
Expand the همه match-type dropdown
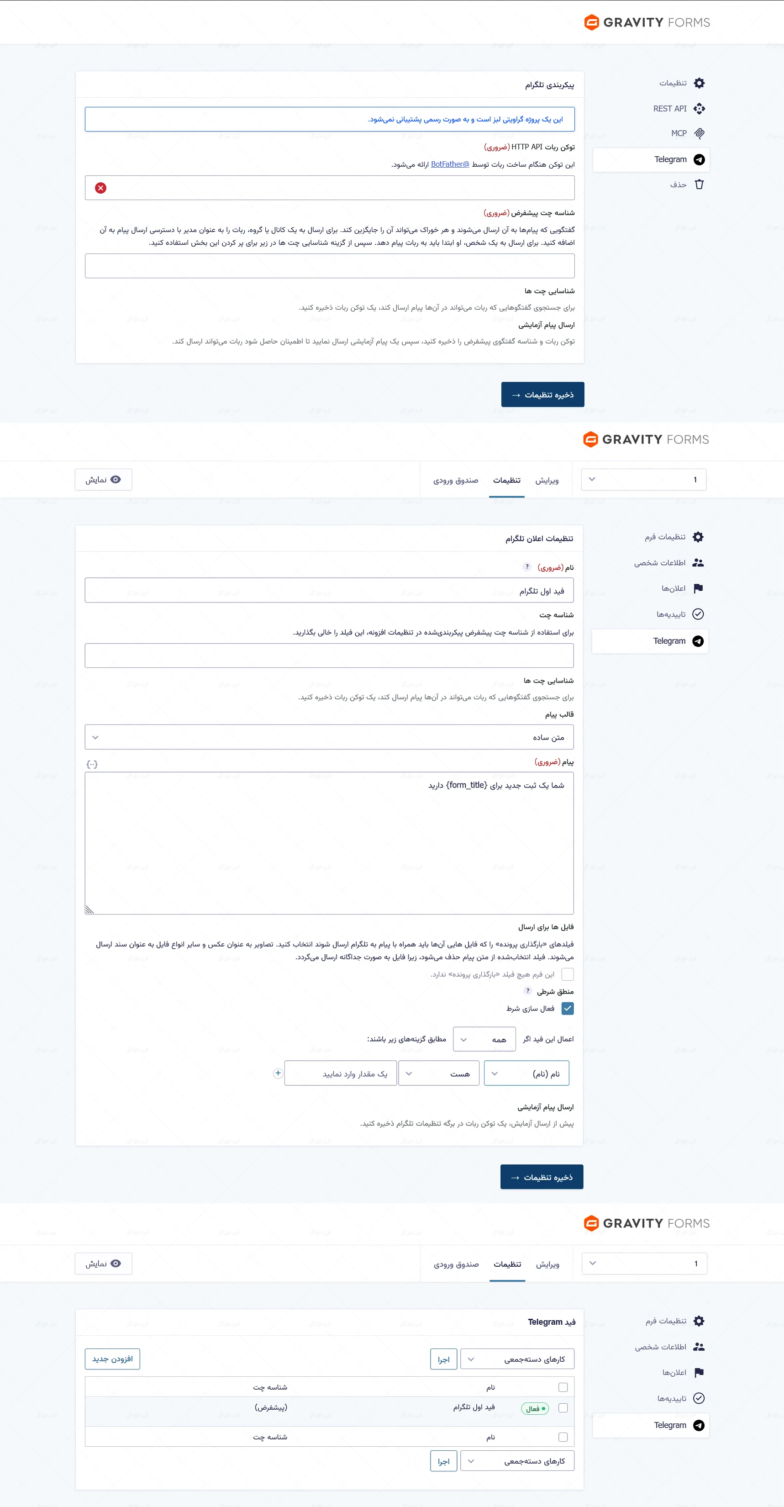click(484, 1040)
